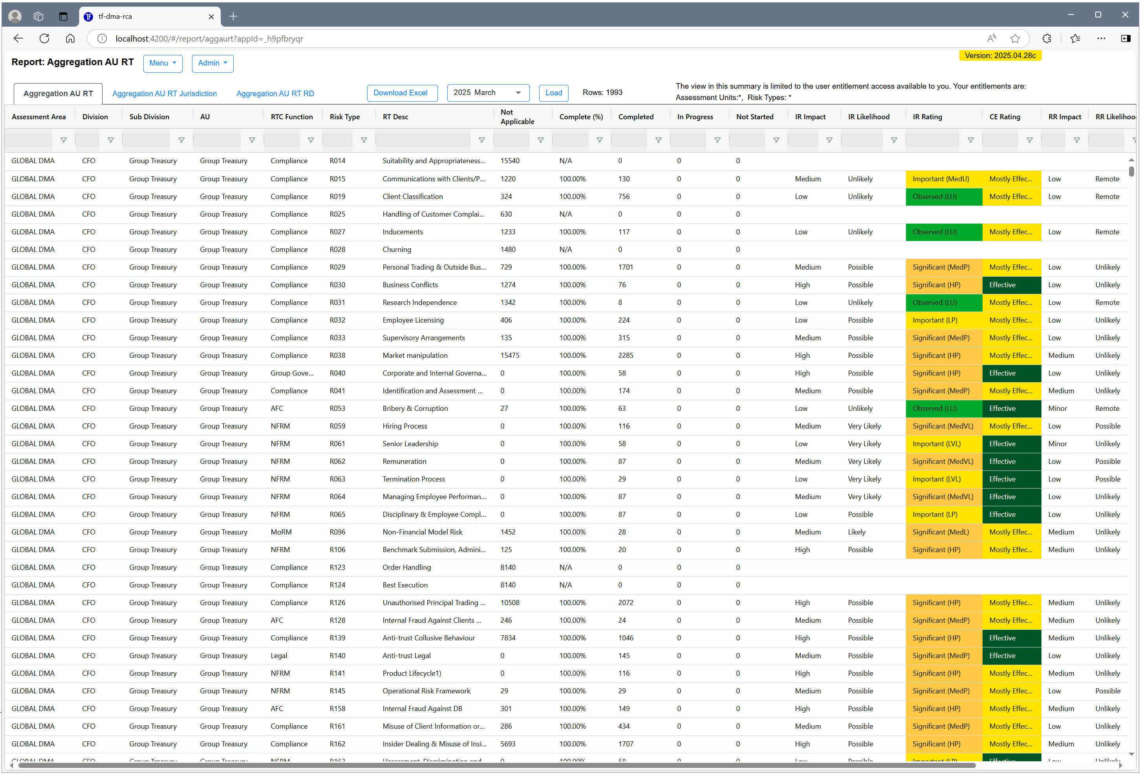Click the Download Excel button
The height and width of the screenshot is (775, 1142).
401,93
